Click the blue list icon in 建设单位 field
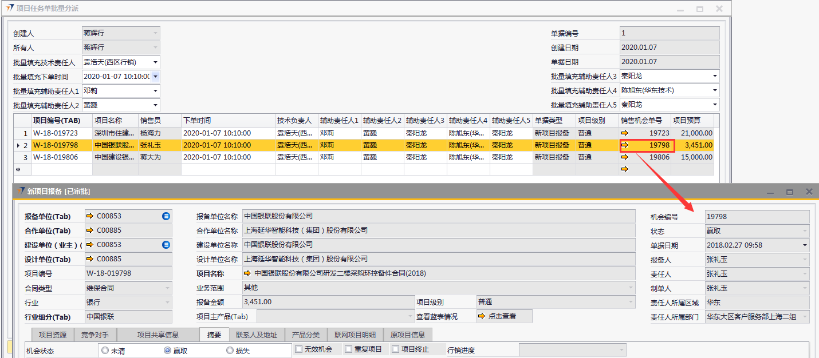Viewport: 819px width, 358px height. (x=166, y=245)
